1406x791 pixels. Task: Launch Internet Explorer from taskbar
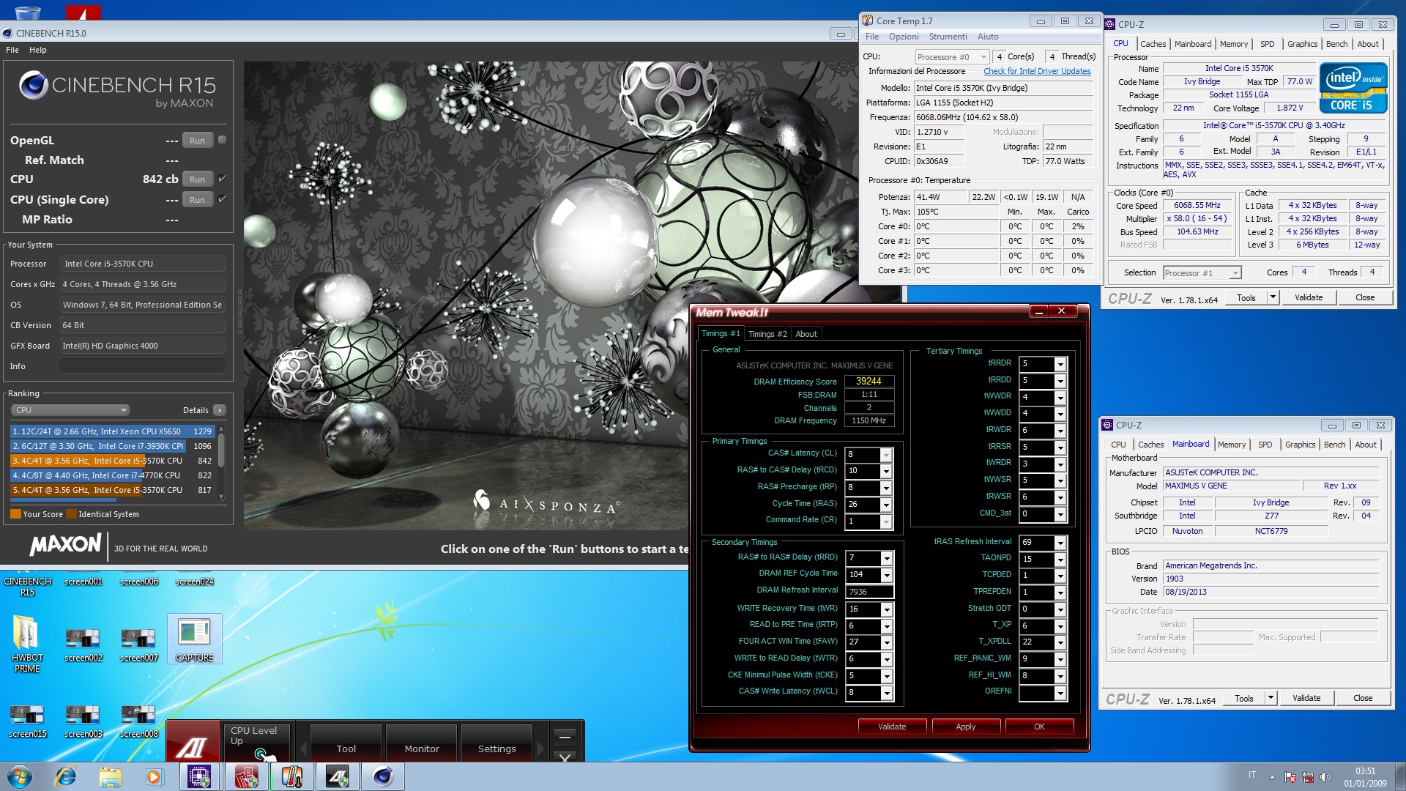(66, 776)
